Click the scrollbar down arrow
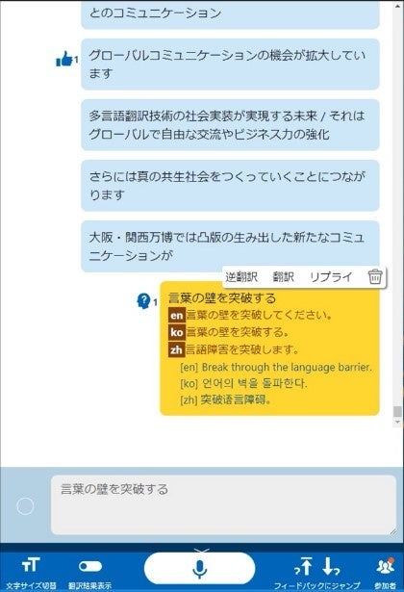 tap(397, 423)
